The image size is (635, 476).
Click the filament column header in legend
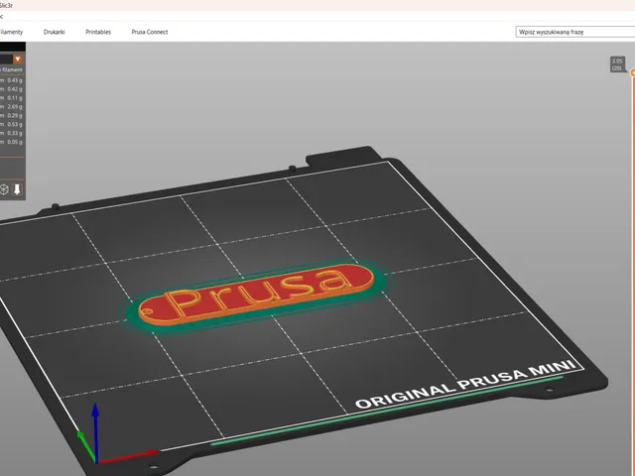tap(11, 69)
